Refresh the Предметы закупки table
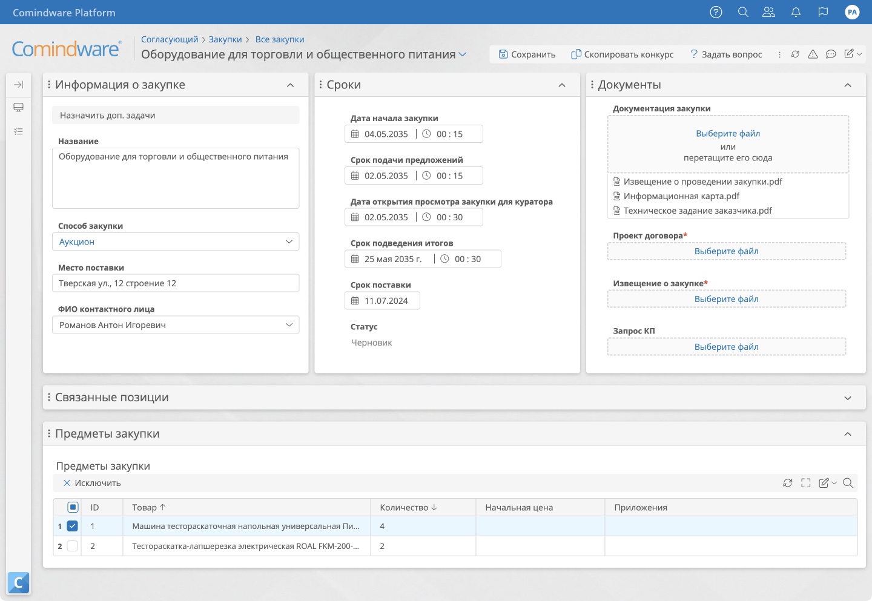The height and width of the screenshot is (601, 872). [787, 483]
